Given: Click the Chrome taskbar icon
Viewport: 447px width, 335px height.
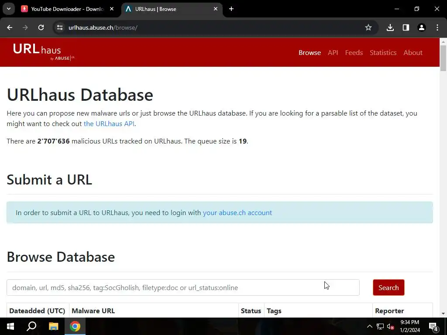Looking at the screenshot, I should click(x=75, y=326).
